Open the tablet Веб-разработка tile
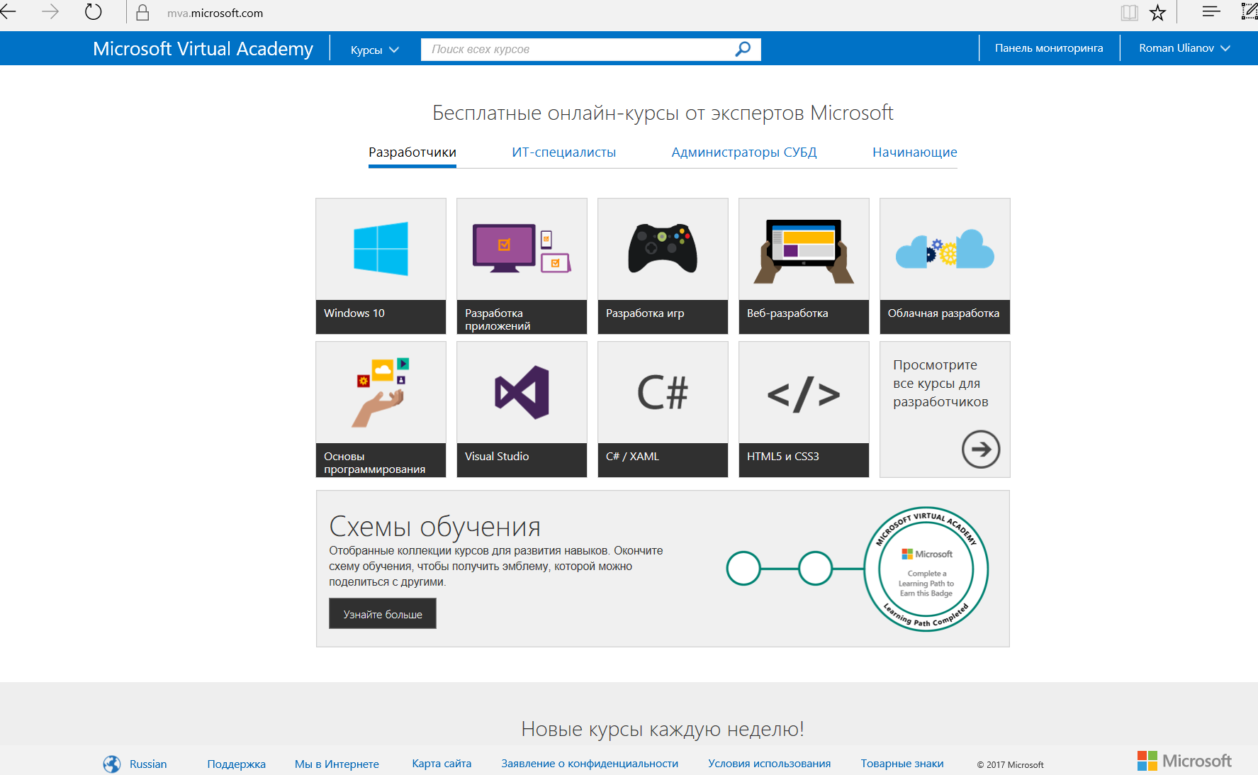The width and height of the screenshot is (1258, 775). click(x=804, y=266)
